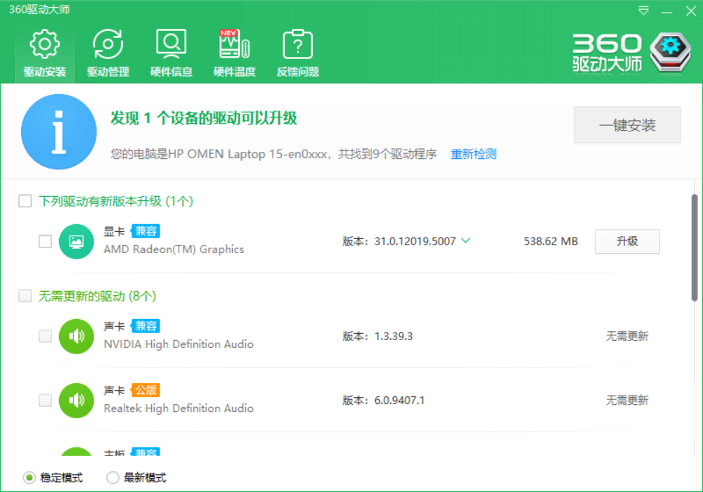Click the NVIDIA High Definition Audio speaker icon

tap(77, 336)
